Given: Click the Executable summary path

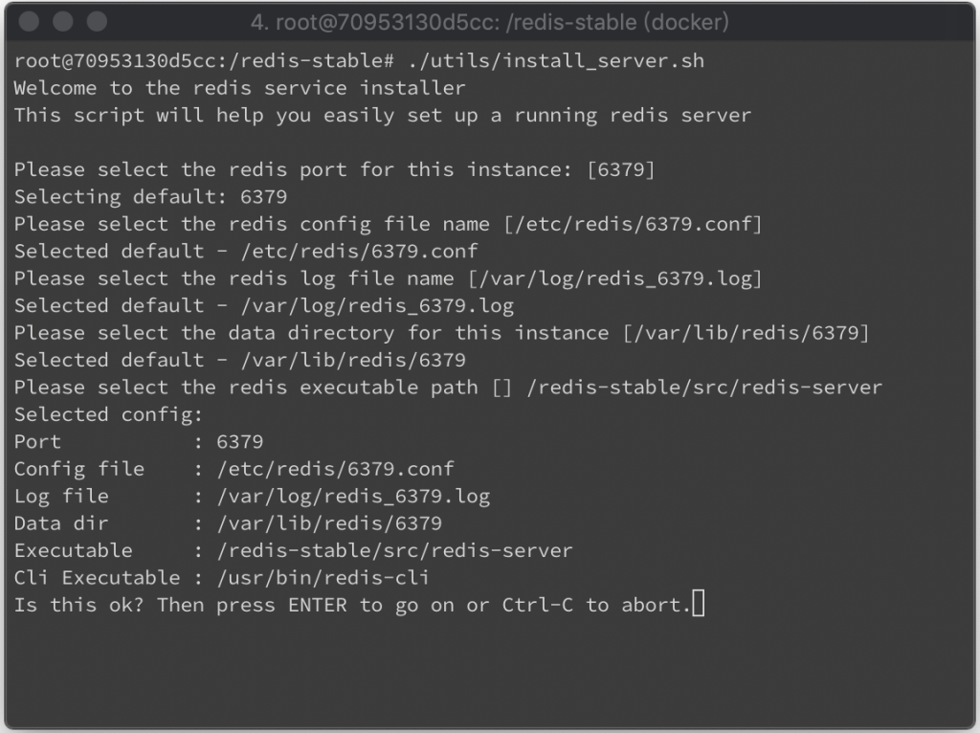Looking at the screenshot, I should click(394, 550).
